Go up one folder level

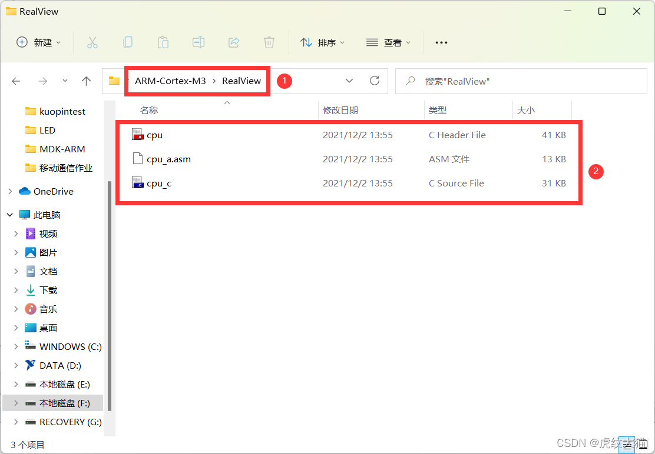[86, 81]
